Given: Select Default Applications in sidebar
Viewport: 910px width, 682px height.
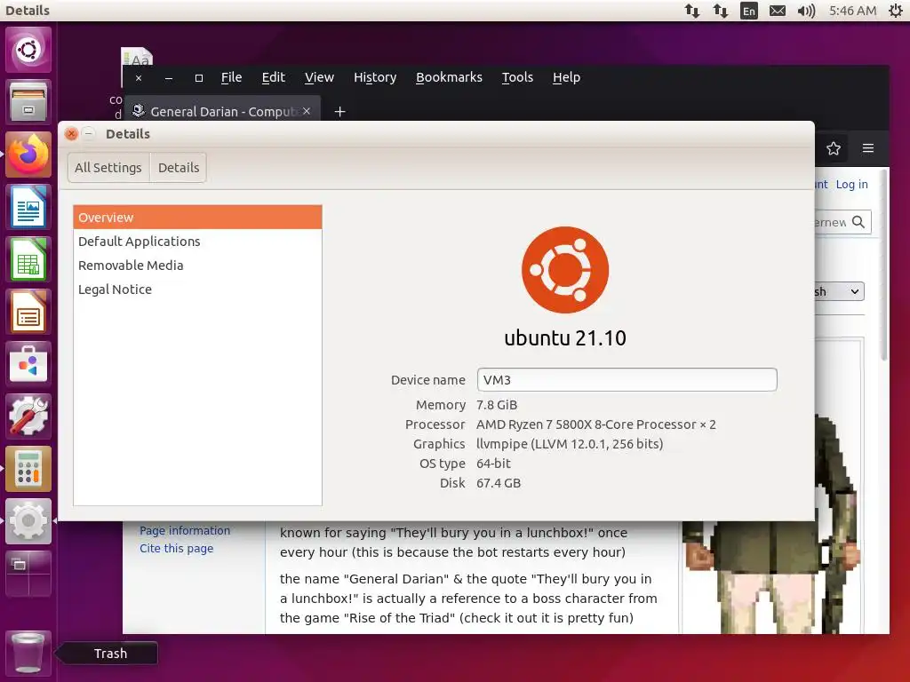Looking at the screenshot, I should tap(197, 242).
